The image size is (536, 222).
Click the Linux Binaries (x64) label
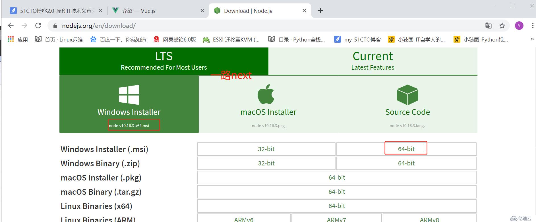point(96,206)
